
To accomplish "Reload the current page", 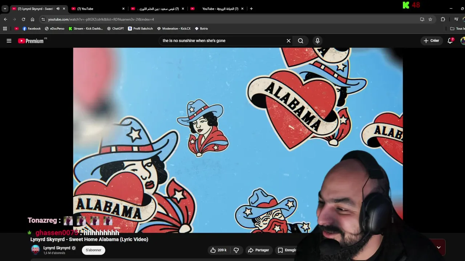I will point(23,19).
